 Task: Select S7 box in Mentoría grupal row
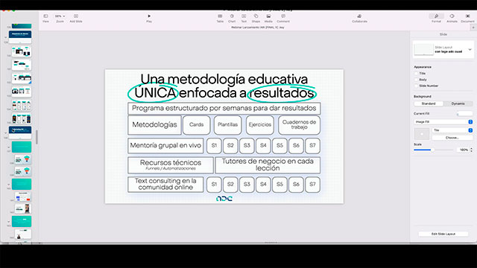click(x=313, y=146)
